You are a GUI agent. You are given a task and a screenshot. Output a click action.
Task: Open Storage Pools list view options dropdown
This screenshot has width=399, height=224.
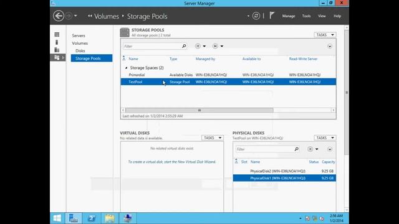201,46
